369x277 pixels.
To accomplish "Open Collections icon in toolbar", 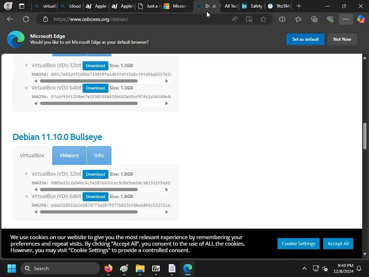I will [314, 19].
